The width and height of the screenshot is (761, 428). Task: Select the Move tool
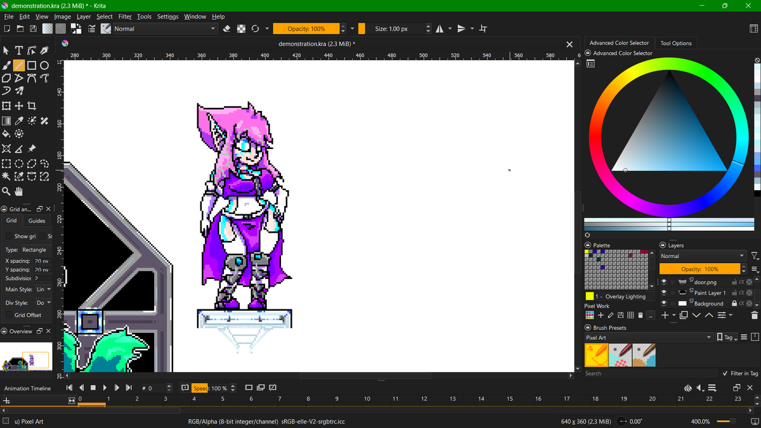[x=19, y=106]
